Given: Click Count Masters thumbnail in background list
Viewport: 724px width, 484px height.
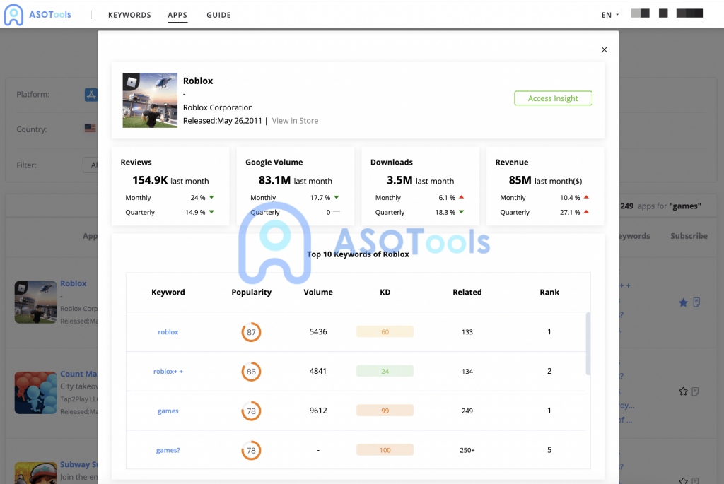Looking at the screenshot, I should (35, 393).
